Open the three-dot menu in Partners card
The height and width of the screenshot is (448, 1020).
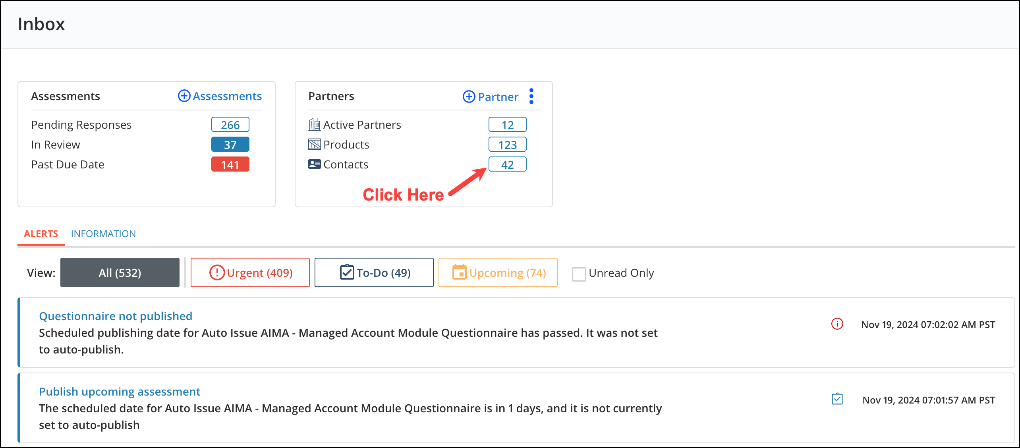point(531,97)
